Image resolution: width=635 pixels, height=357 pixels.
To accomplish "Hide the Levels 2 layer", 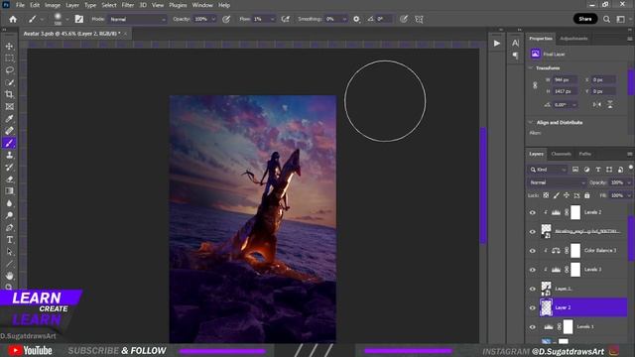I will click(x=533, y=212).
